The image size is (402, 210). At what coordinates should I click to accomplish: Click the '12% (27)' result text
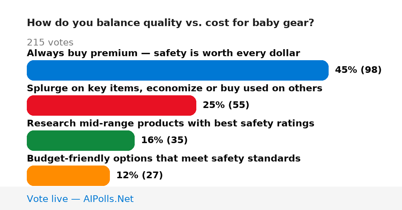click(140, 175)
